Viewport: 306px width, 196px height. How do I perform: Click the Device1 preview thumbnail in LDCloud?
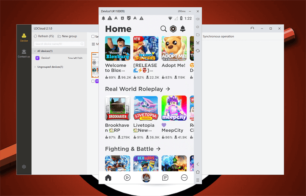click(x=95, y=65)
